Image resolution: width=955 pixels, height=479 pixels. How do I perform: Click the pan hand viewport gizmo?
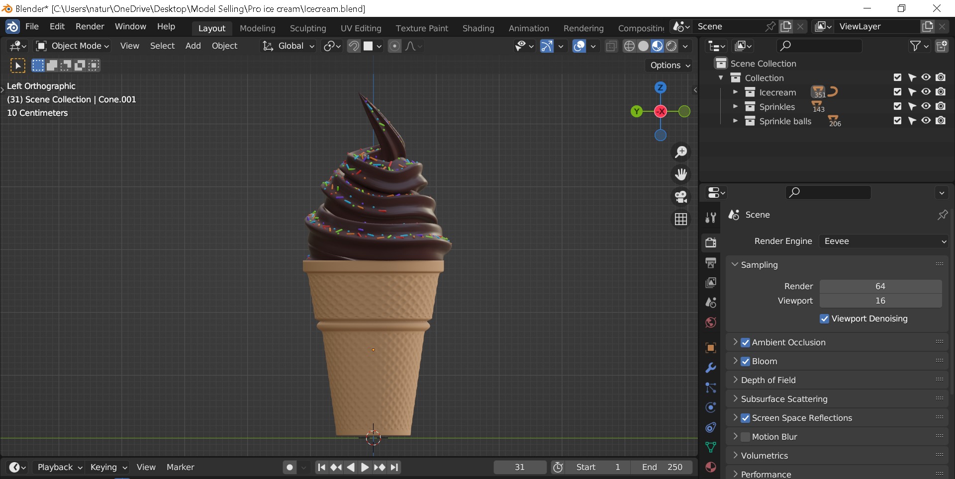pyautogui.click(x=681, y=174)
